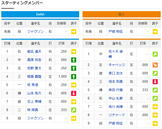Image resolution: width=162 pixels, height=129 pixels.
Task: Click batting average .250 for 牧 秀悟
Action: pos(63,85)
